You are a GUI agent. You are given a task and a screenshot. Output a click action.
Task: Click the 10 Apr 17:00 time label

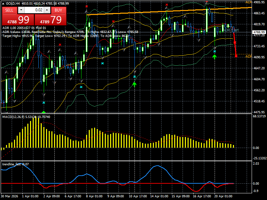click(x=138, y=196)
